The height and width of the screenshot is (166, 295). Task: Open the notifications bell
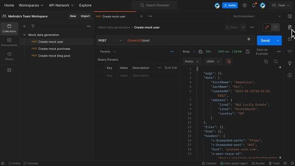(254, 5)
